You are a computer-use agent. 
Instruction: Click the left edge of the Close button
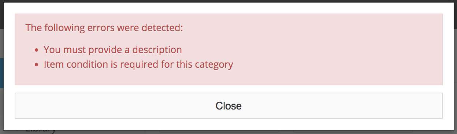point(18,106)
